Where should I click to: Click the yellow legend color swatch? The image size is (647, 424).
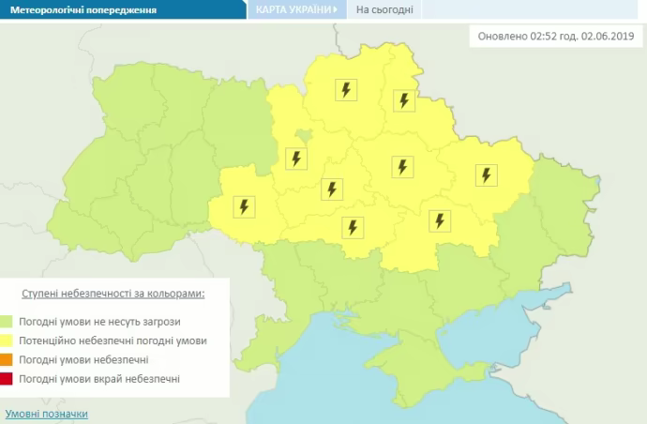point(8,341)
